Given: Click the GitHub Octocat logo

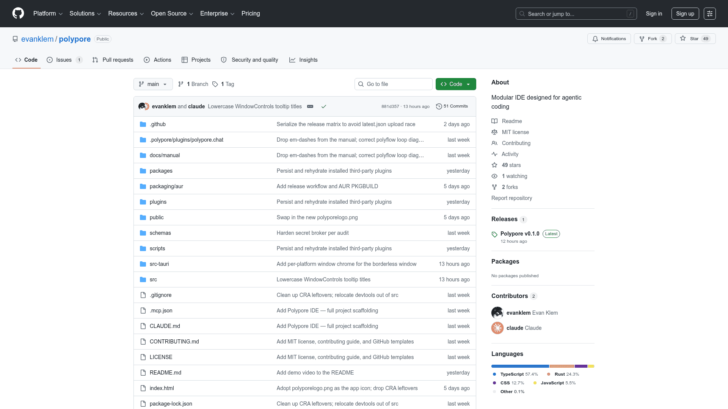Looking at the screenshot, I should coord(18,13).
